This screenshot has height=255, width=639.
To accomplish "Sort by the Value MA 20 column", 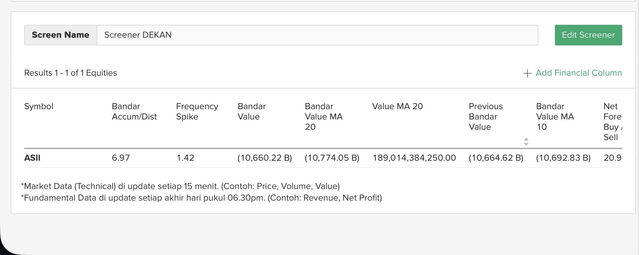I will click(397, 107).
